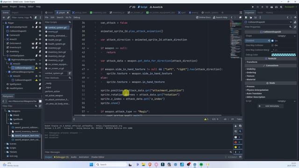
Task: Expand the Visibility section in Inspector
Action: [x=251, y=69]
